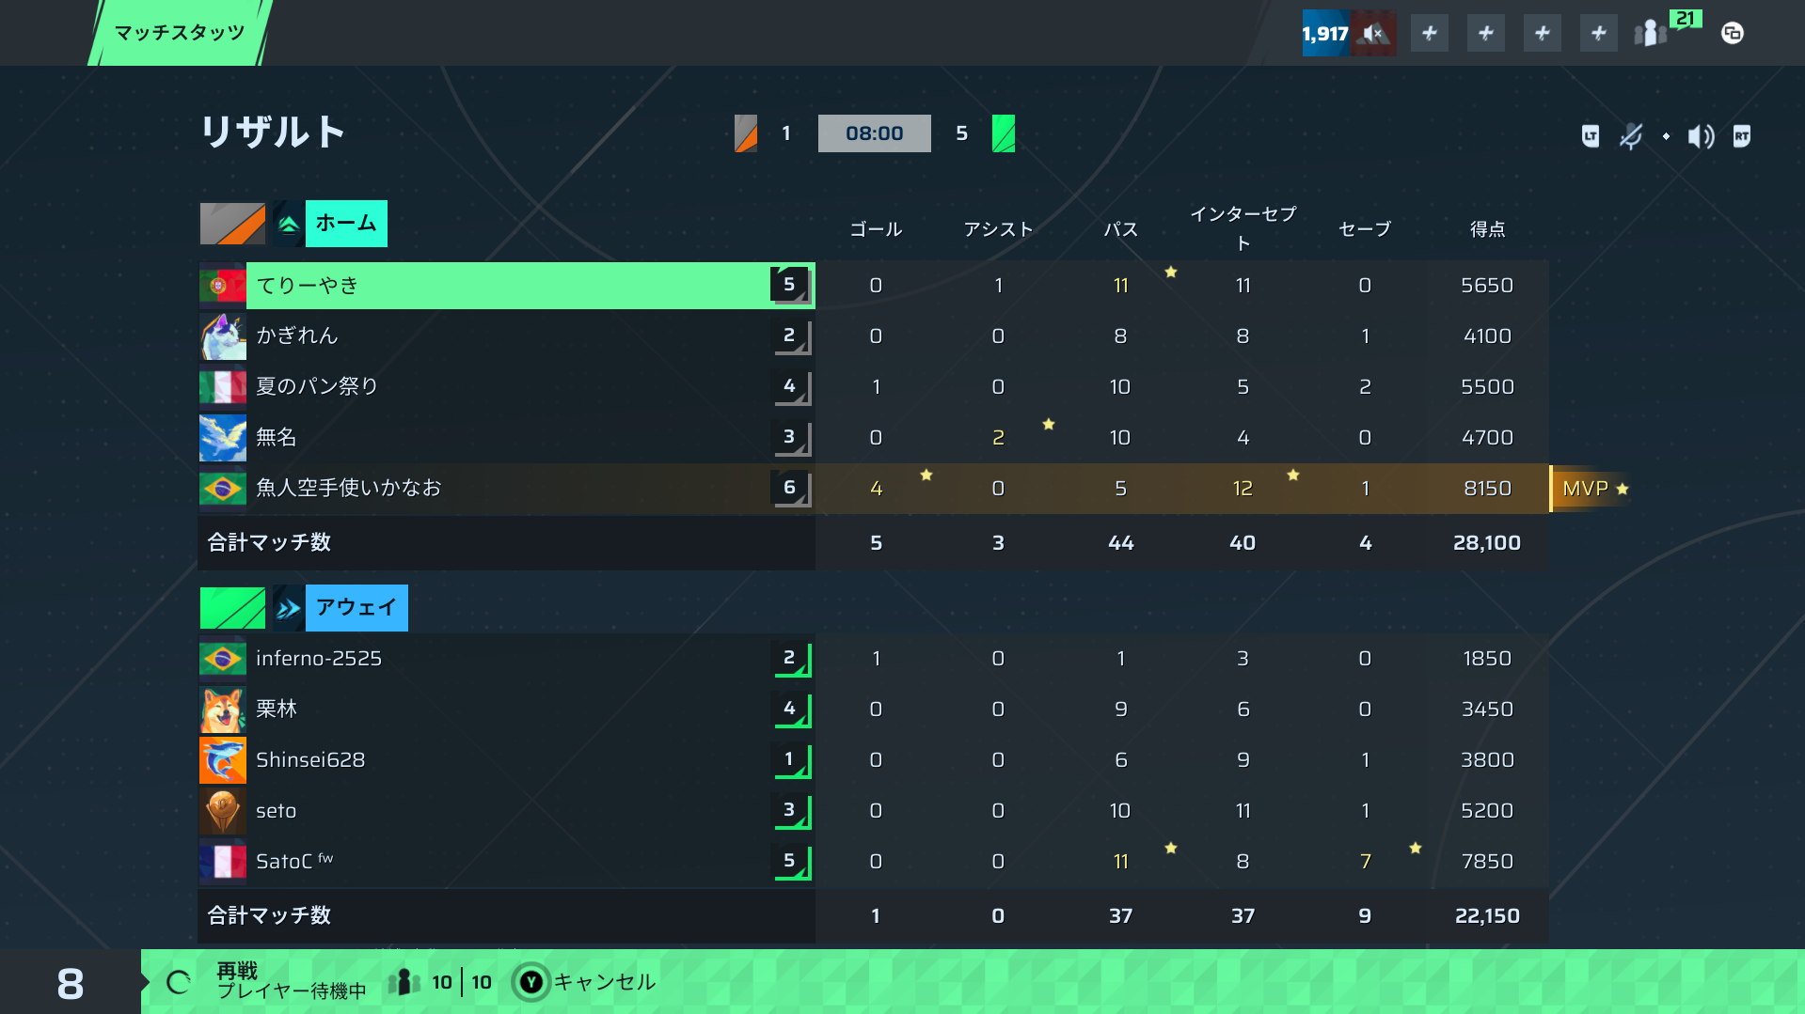Select the アウェイ team label

pos(356,607)
